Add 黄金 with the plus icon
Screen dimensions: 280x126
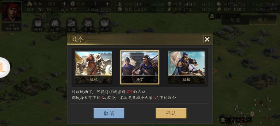click(x=64, y=4)
